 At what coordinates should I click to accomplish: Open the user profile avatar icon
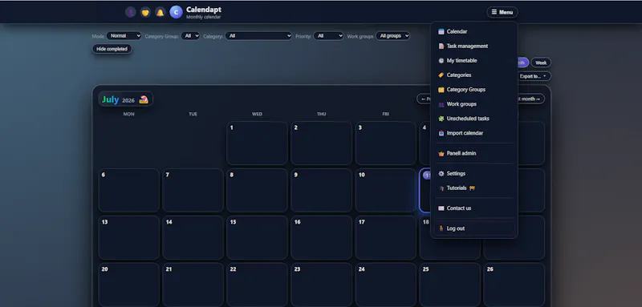pos(130,12)
